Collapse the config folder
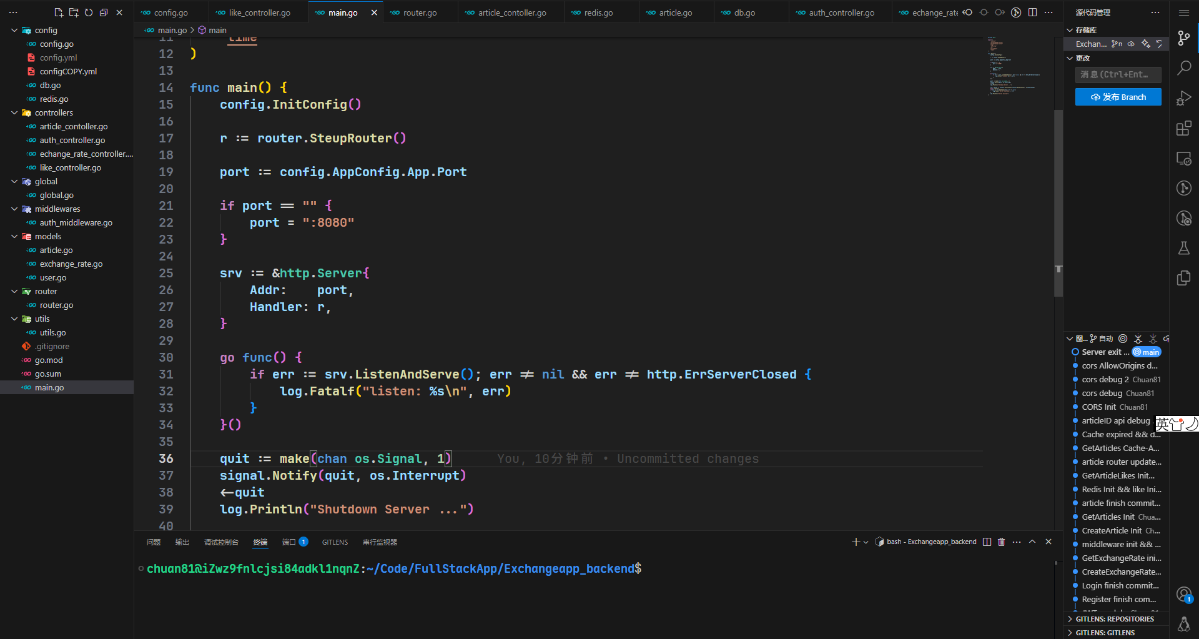The width and height of the screenshot is (1199, 639). 14,30
